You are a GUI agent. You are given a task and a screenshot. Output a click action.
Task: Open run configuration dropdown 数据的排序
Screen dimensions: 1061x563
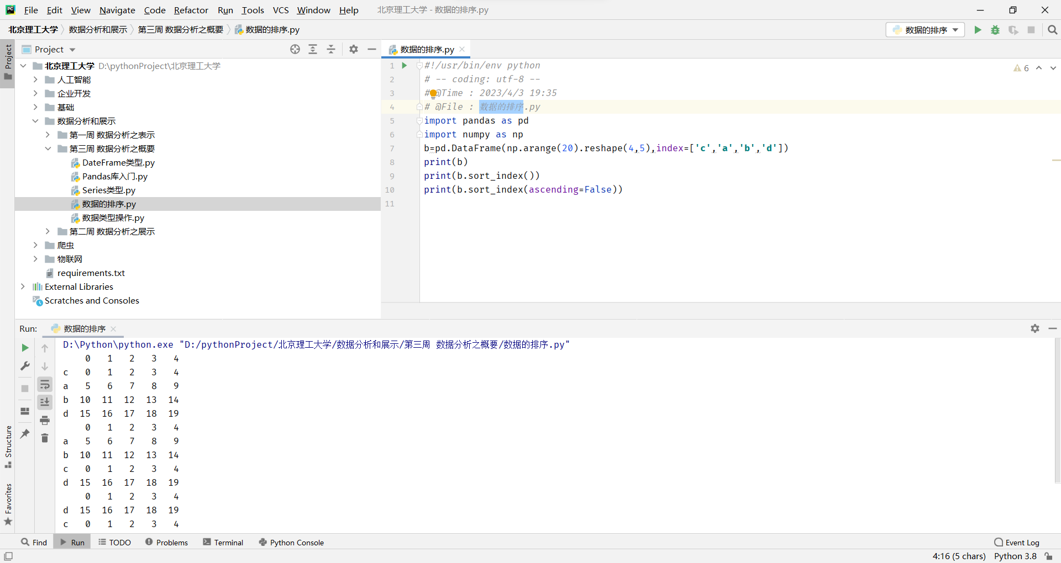pyautogui.click(x=926, y=30)
